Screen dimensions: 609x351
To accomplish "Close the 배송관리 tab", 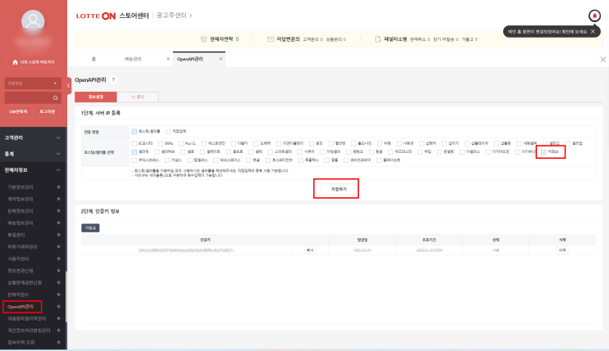I will pos(168,59).
